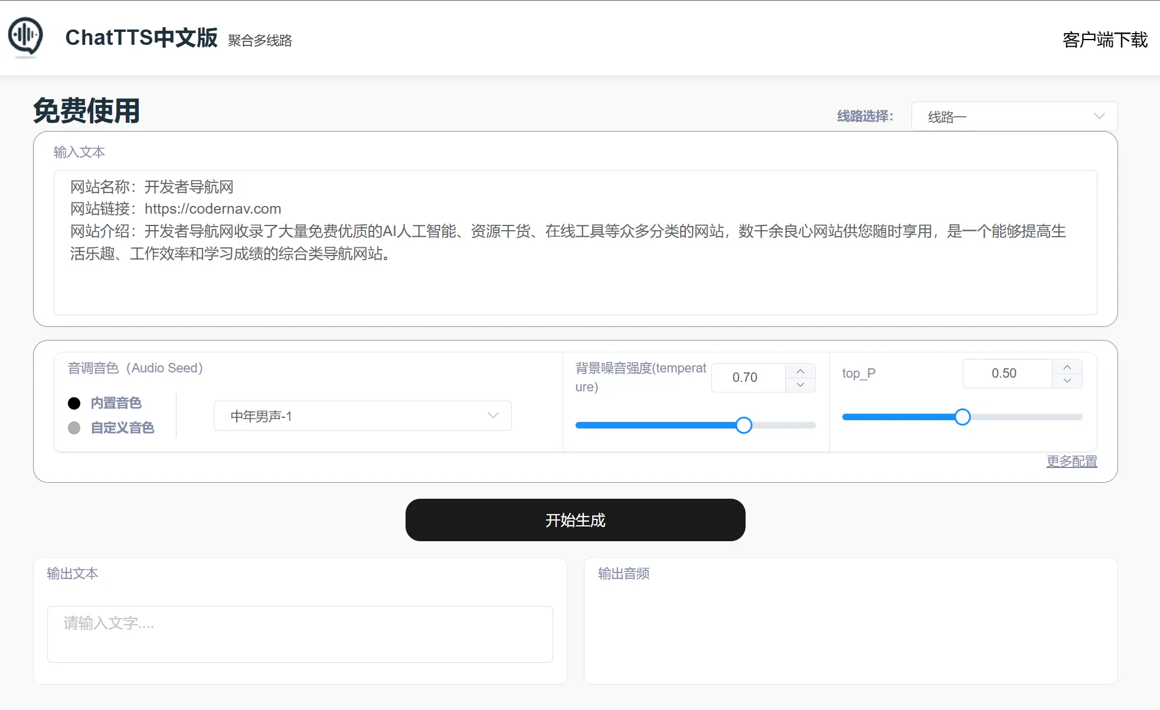Click the temperature increase arrow icon
The height and width of the screenshot is (710, 1160).
coord(800,370)
